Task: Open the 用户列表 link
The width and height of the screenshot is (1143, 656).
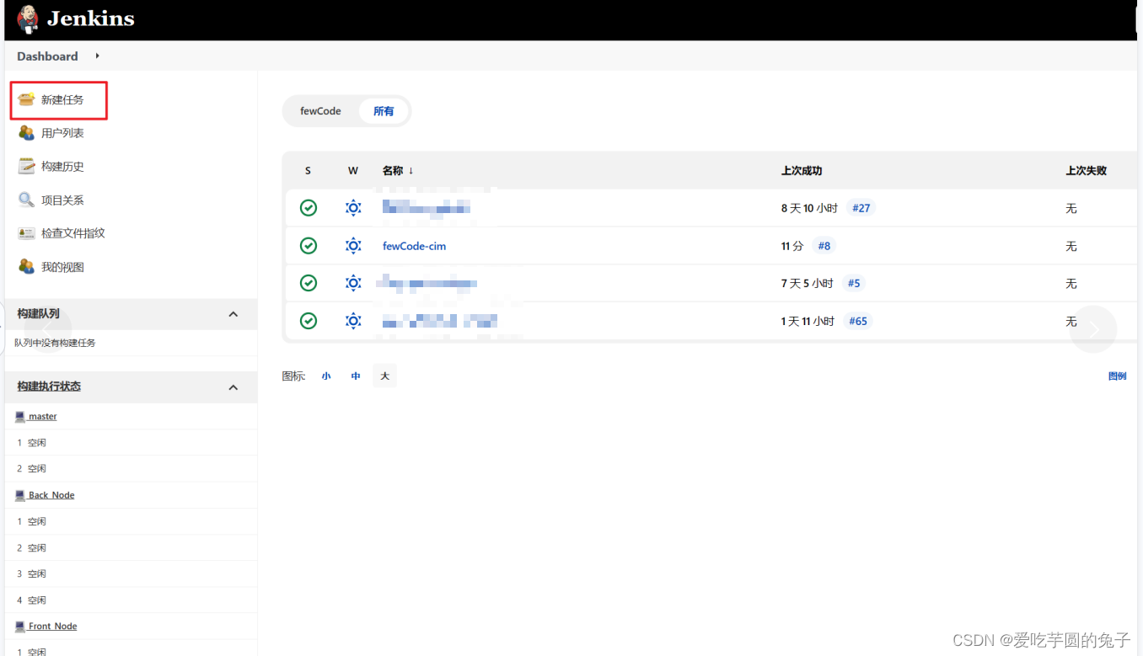Action: [62, 133]
